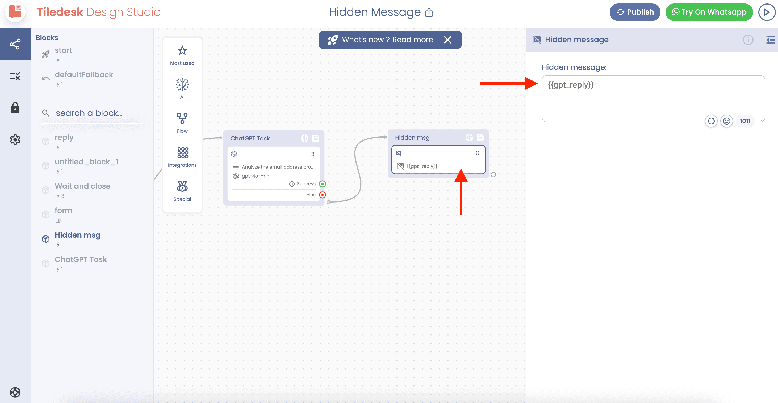778x403 pixels.
Task: Click the Tiledesk logo icon
Action: pyautogui.click(x=15, y=12)
